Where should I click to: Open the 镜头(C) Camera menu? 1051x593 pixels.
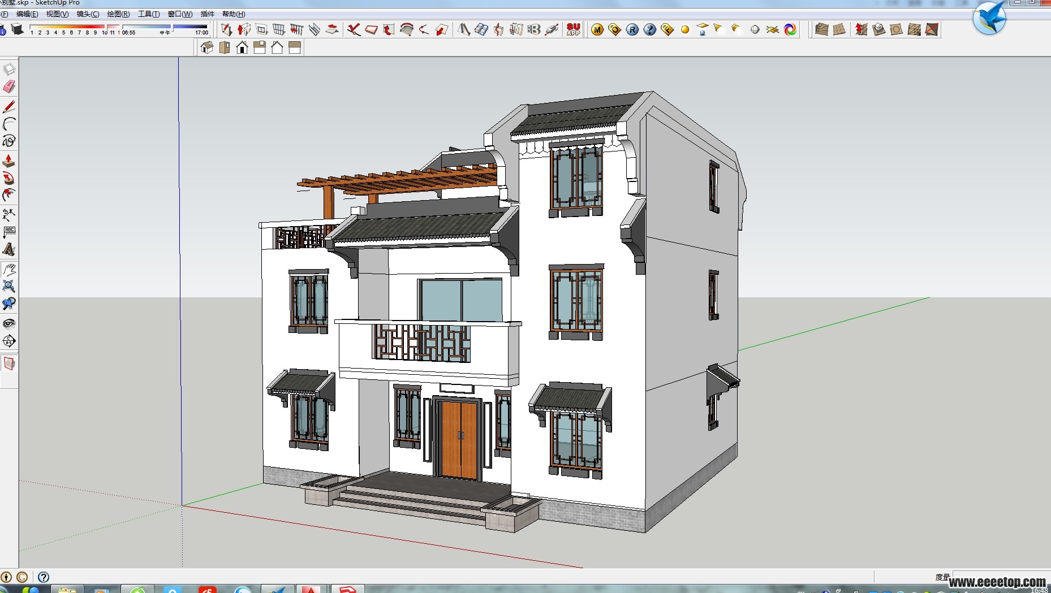coord(88,14)
